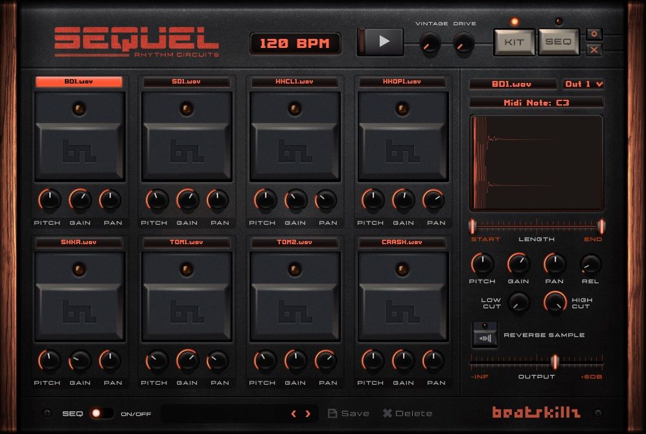This screenshot has width=646, height=434.
Task: Click the BD1.wav name in editor panel
Action: pos(512,84)
